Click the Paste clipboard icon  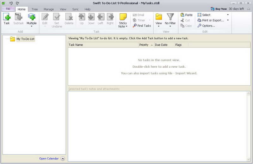(x=182, y=15)
